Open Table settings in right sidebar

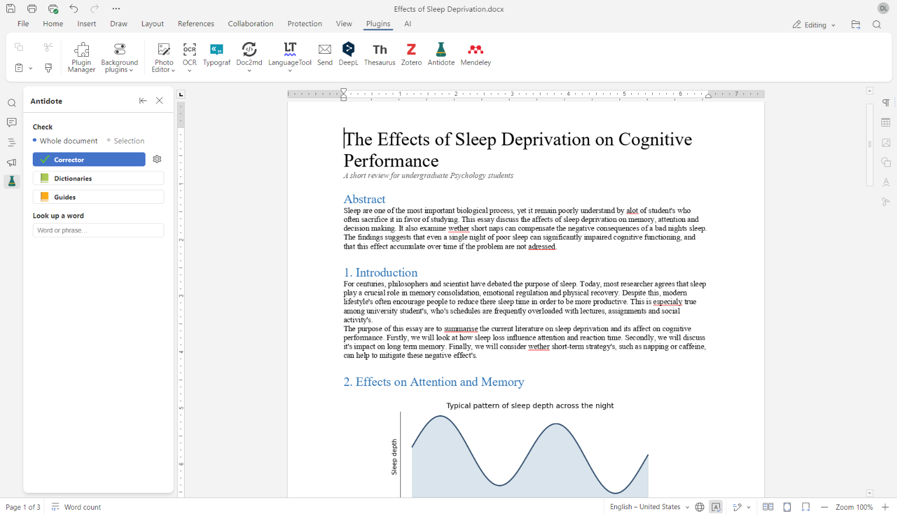[x=886, y=123]
